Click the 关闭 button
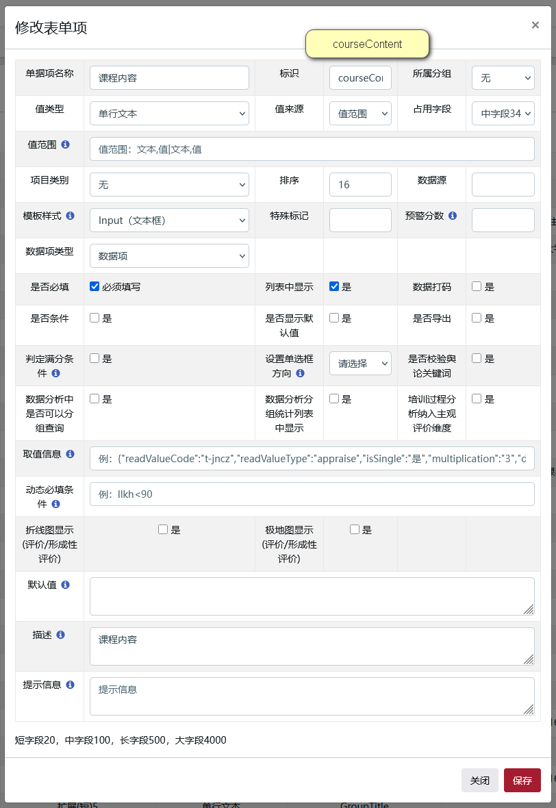Screen dimensions: 556x808 click(480, 780)
